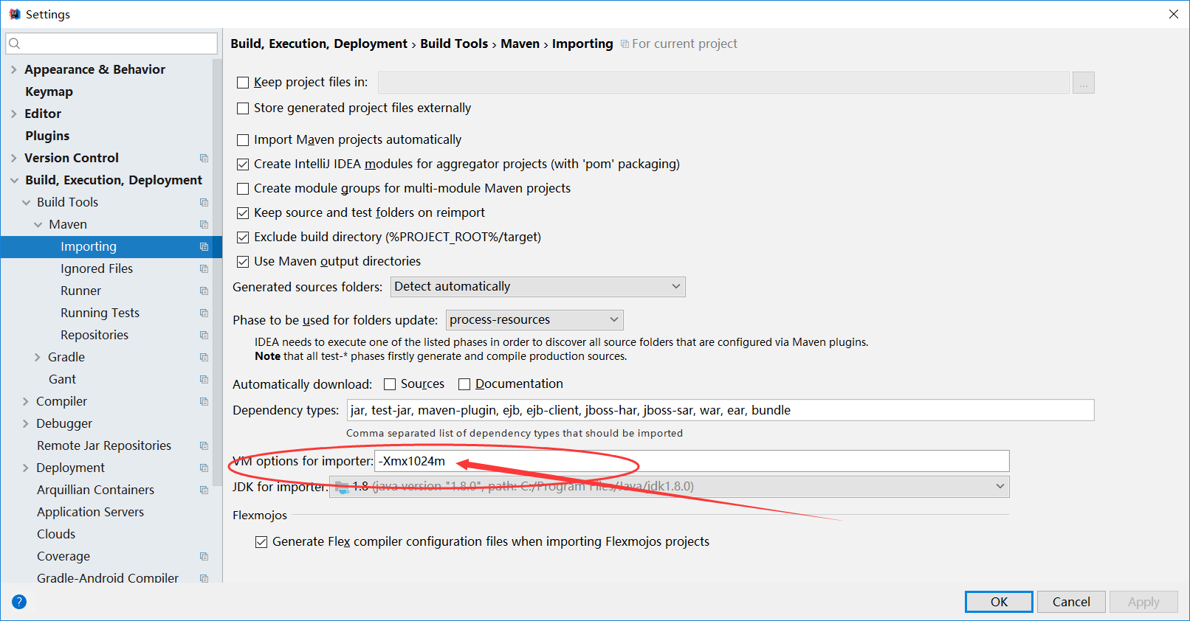
Task: Uncheck Generate Flex compiler configuration files
Action: (x=261, y=542)
